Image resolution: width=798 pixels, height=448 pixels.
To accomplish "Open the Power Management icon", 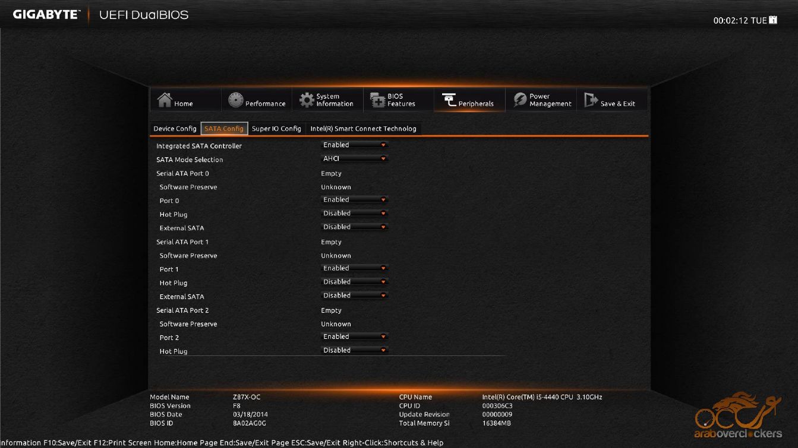I will 521,100.
